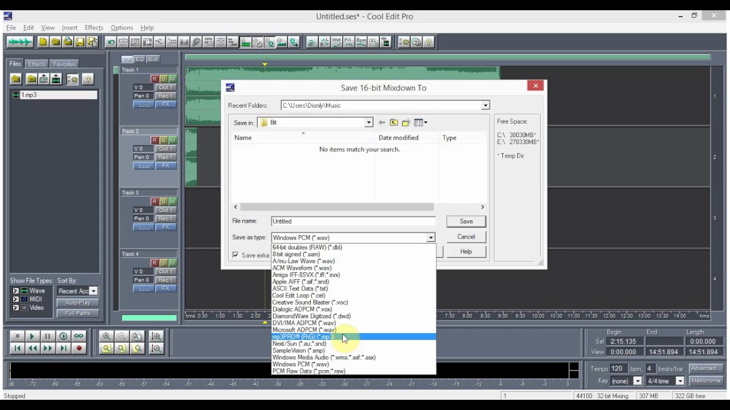This screenshot has height=410, width=730.
Task: Open the Options menu
Action: [x=121, y=27]
